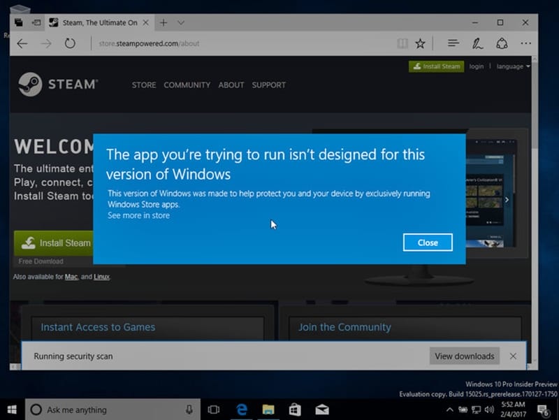Open the Steam language dropdown
Image resolution: width=559 pixels, height=420 pixels.
pyautogui.click(x=513, y=66)
